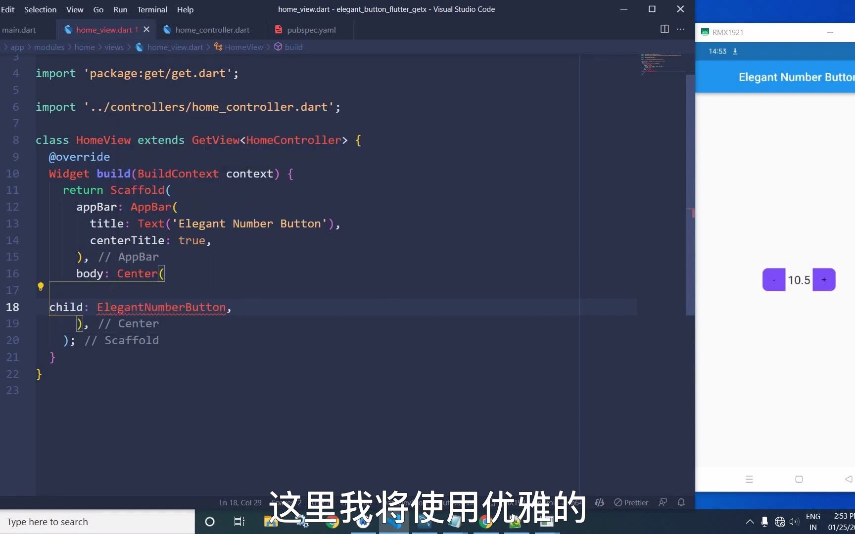Viewport: 855px width, 534px height.
Task: Switch to the home_controller.dart tab
Action: click(212, 30)
